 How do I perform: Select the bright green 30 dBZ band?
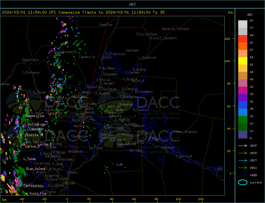243,120
